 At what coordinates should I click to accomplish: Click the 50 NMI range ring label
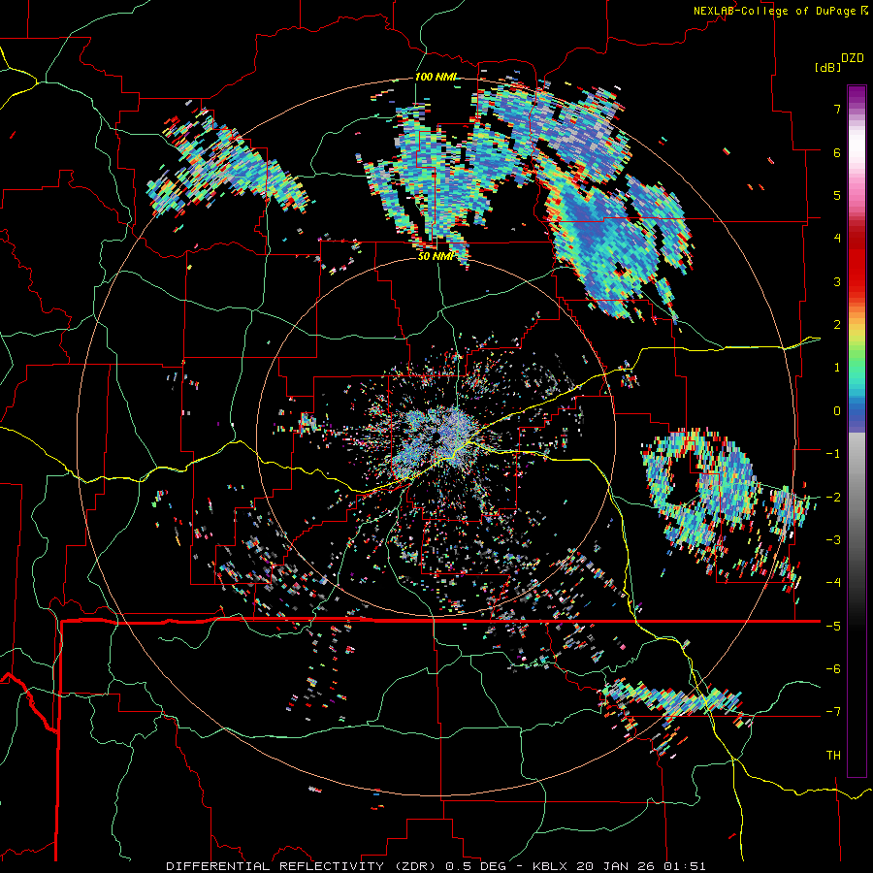click(x=436, y=256)
